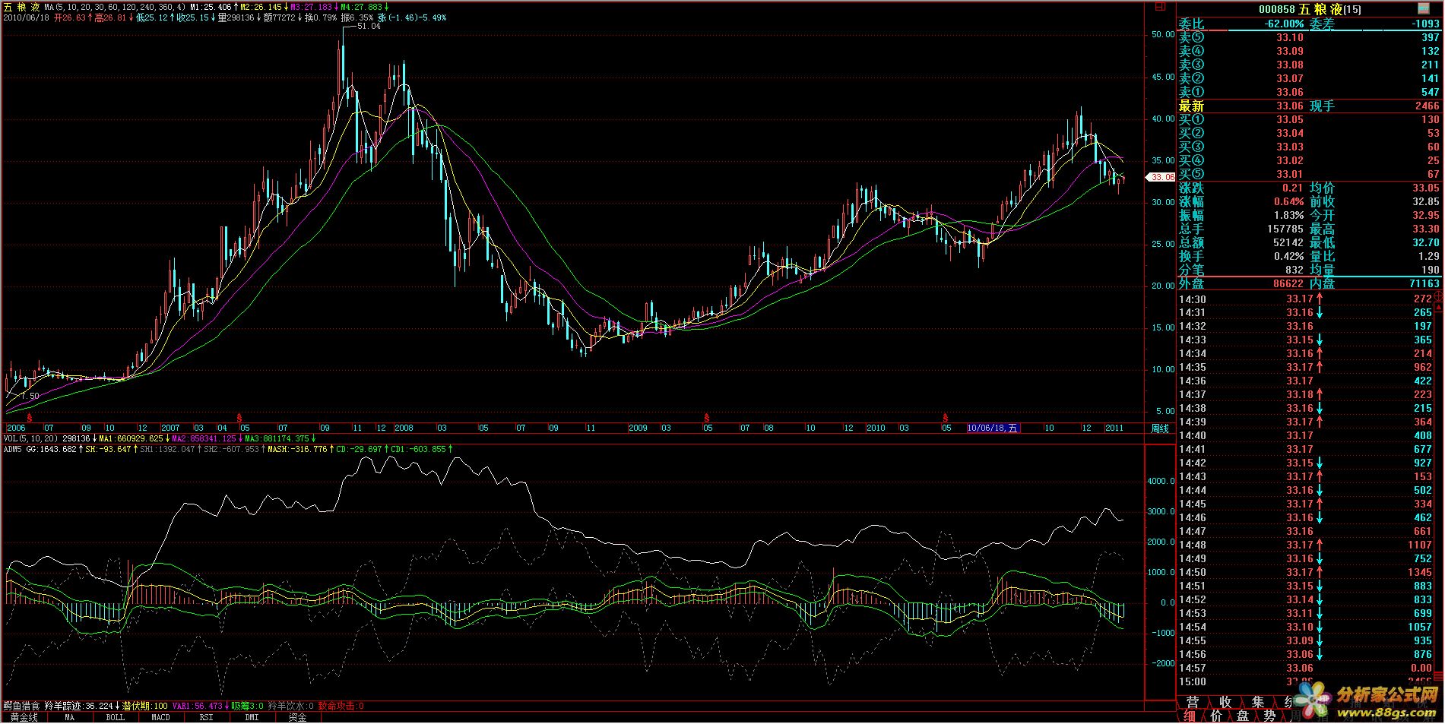Click the 买② row price 33.04

point(1289,133)
